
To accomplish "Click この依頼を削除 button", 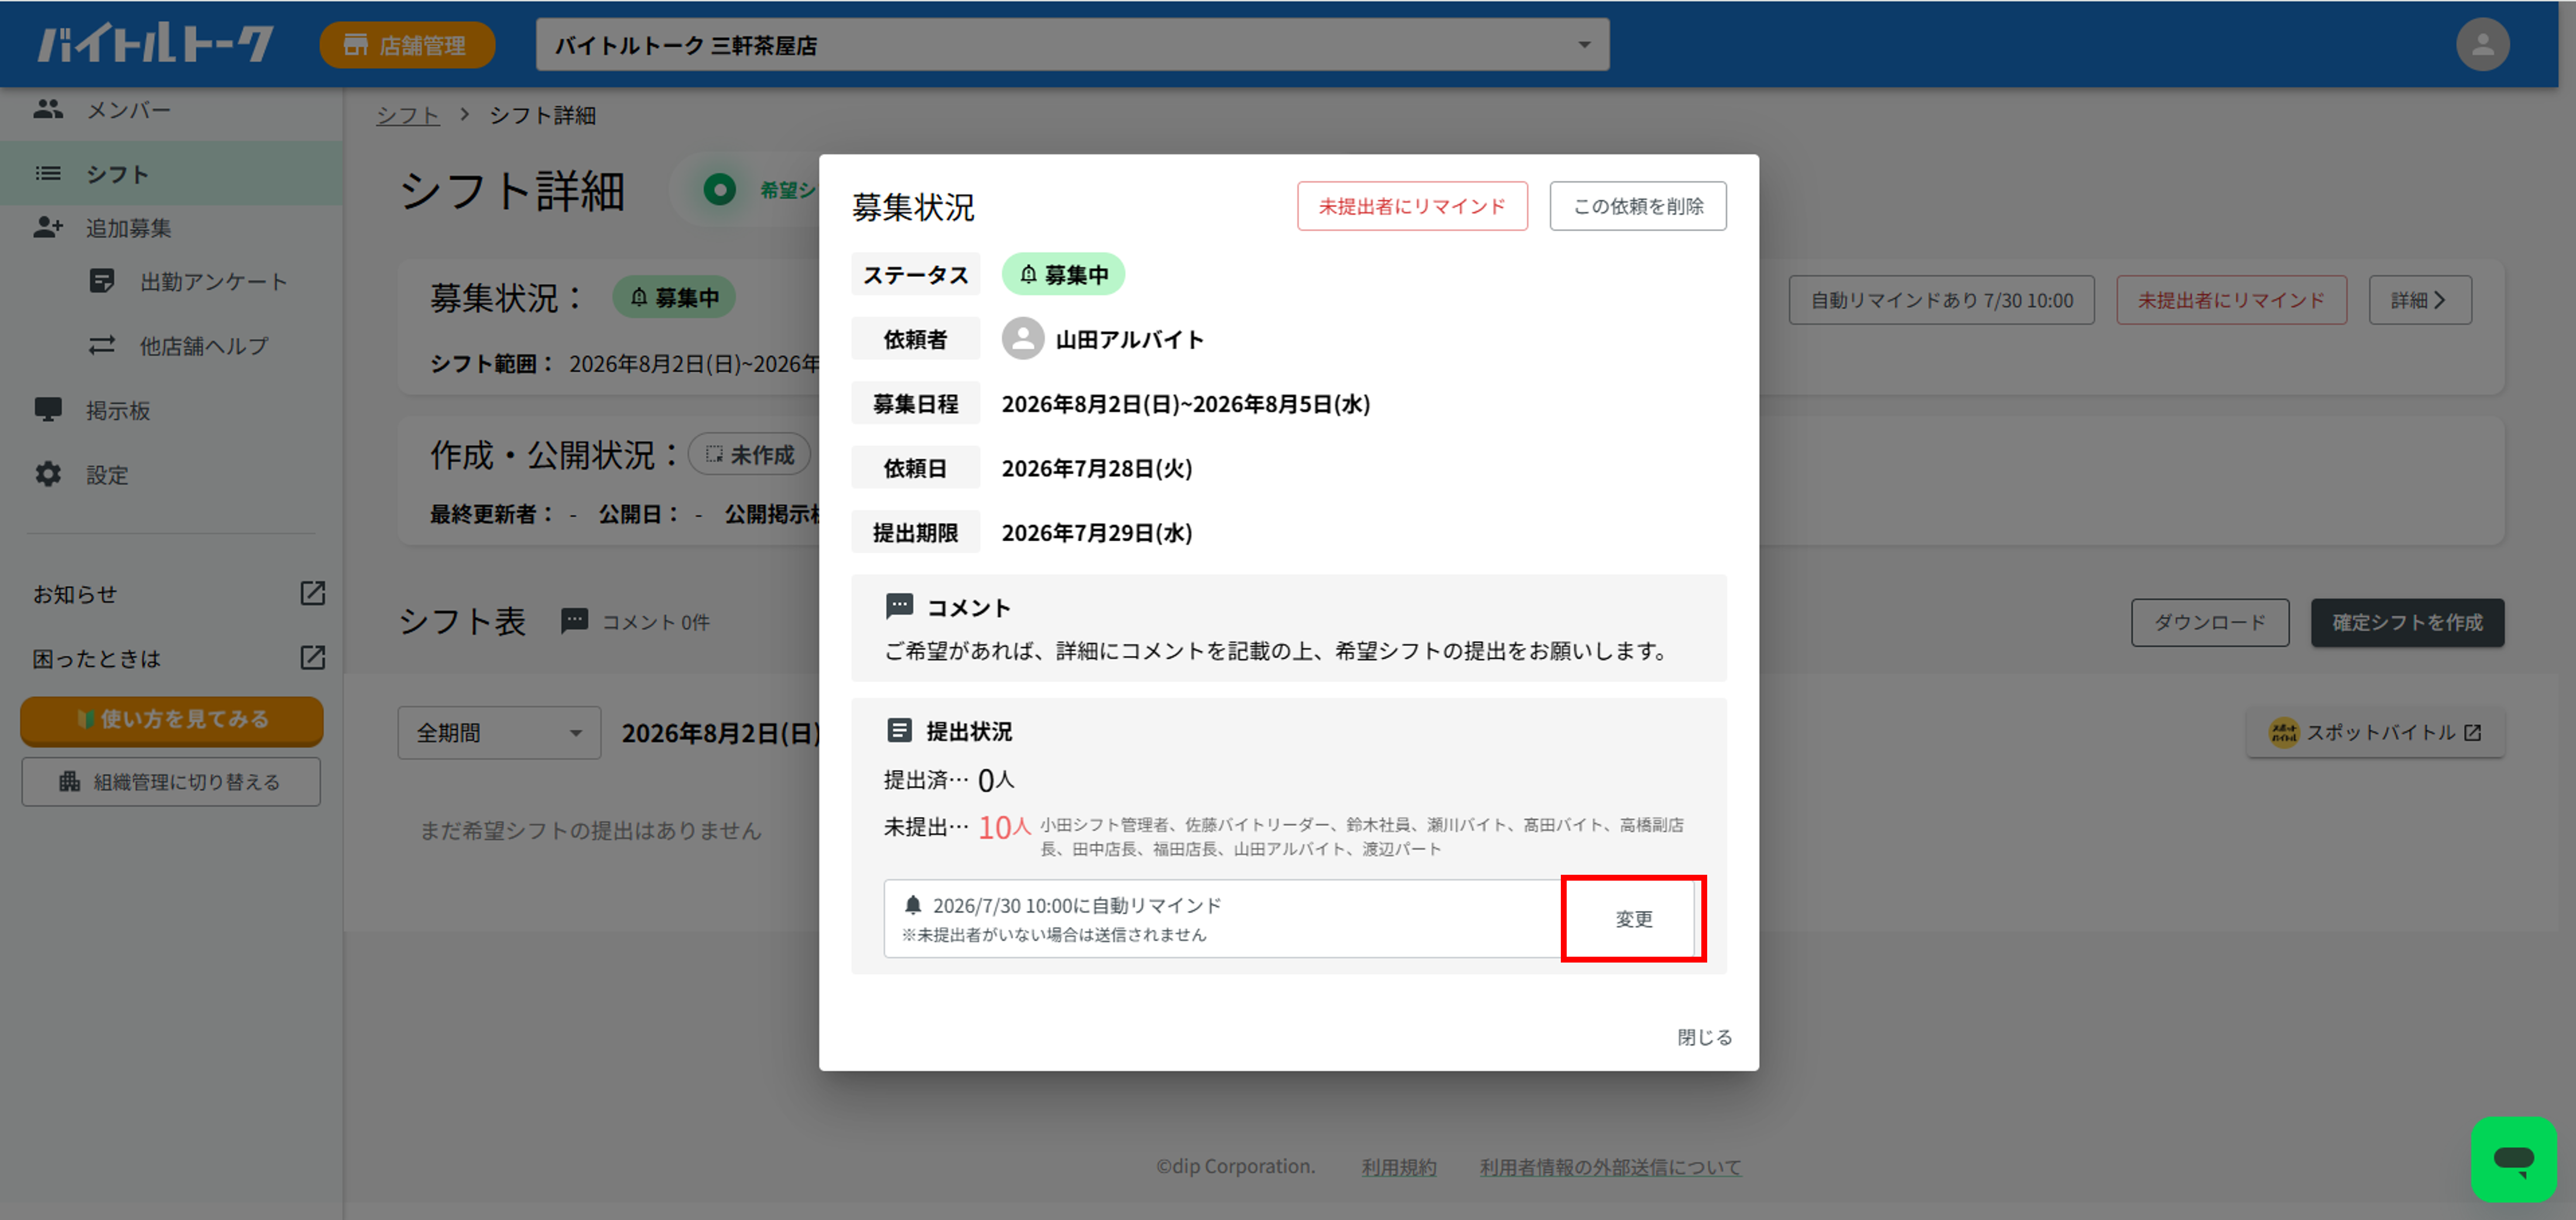I will point(1637,206).
